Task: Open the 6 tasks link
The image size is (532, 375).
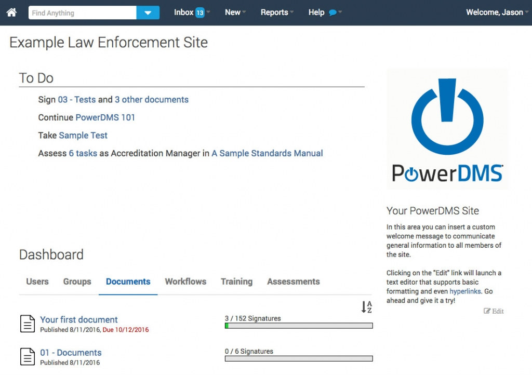Action: click(x=83, y=153)
